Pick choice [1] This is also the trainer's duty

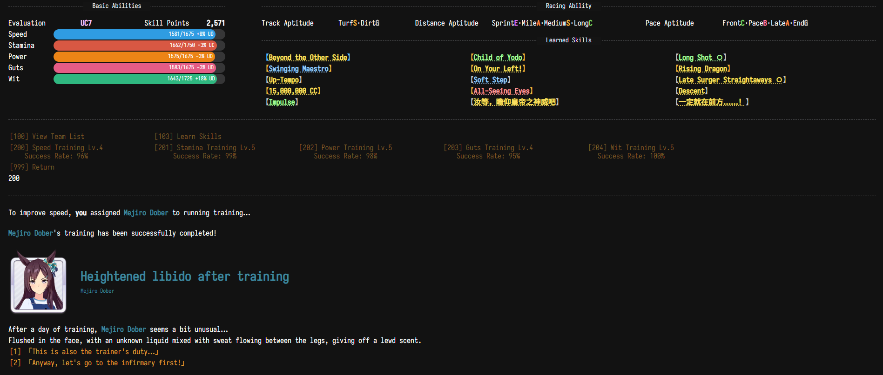click(x=84, y=352)
